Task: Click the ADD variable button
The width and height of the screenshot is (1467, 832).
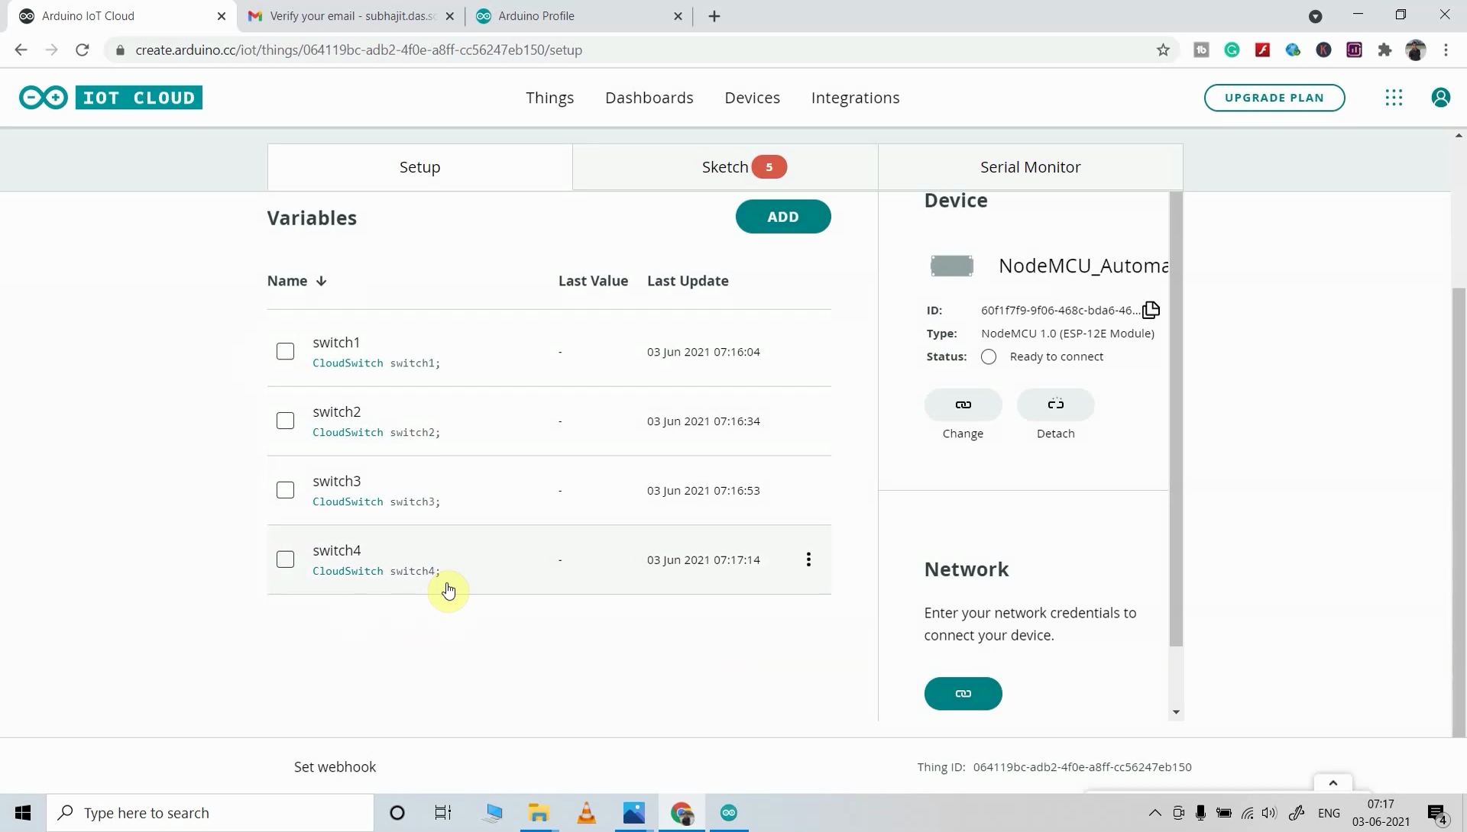Action: [x=783, y=217]
